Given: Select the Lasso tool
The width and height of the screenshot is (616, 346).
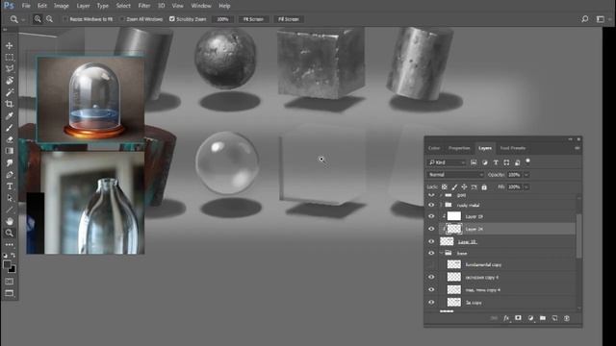Looking at the screenshot, I should pyautogui.click(x=10, y=68).
